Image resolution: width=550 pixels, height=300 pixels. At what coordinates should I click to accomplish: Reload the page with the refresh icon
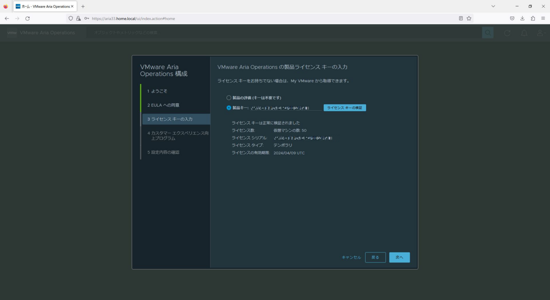(27, 18)
